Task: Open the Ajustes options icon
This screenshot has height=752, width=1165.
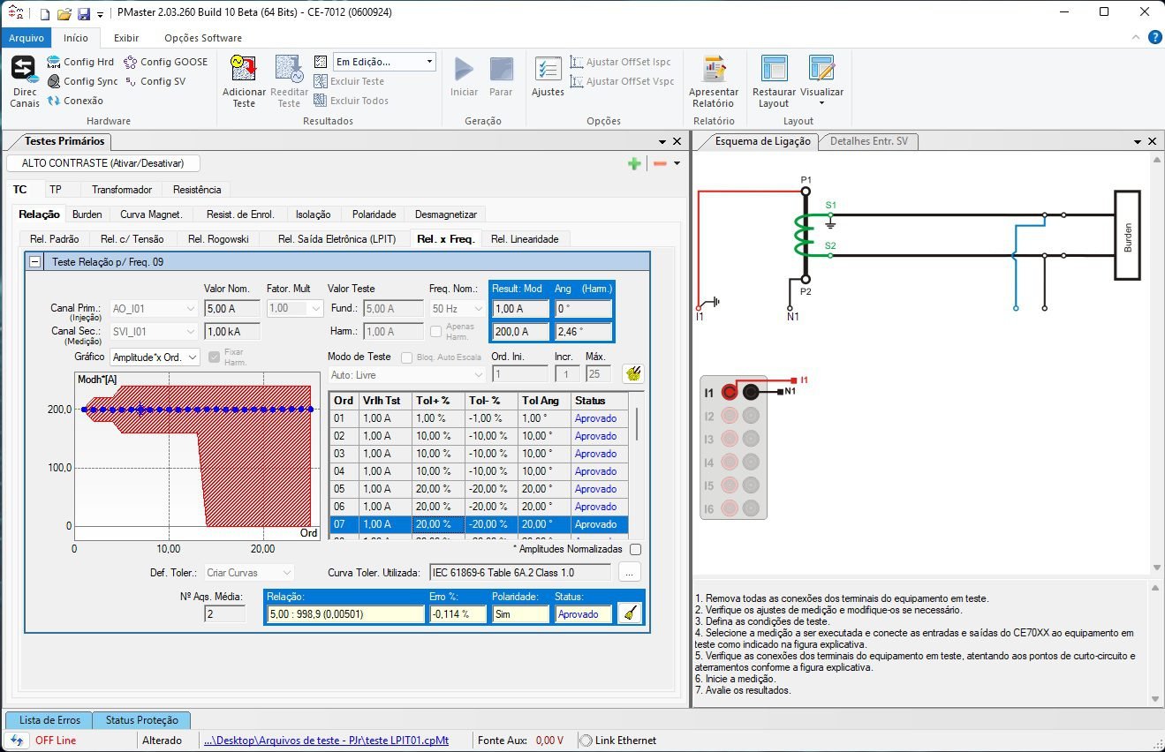Action: [x=548, y=70]
